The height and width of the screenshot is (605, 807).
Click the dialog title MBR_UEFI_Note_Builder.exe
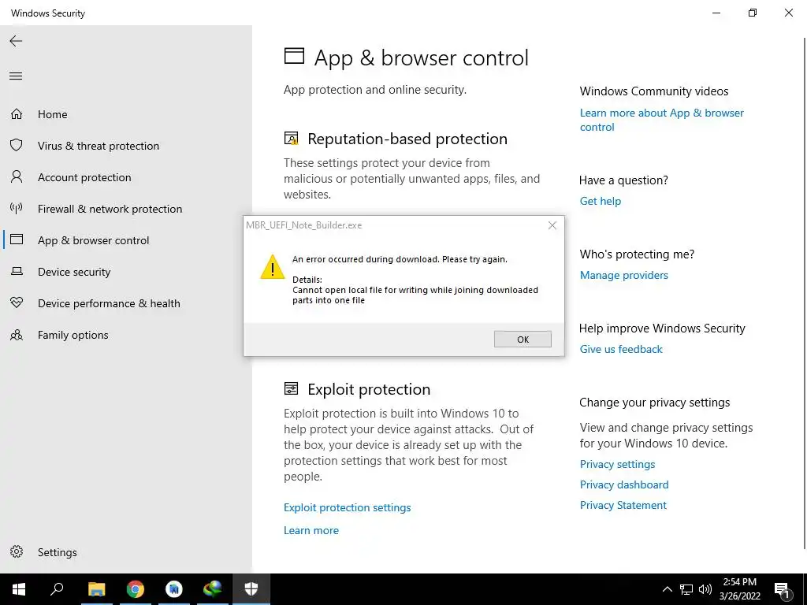pyautogui.click(x=303, y=225)
